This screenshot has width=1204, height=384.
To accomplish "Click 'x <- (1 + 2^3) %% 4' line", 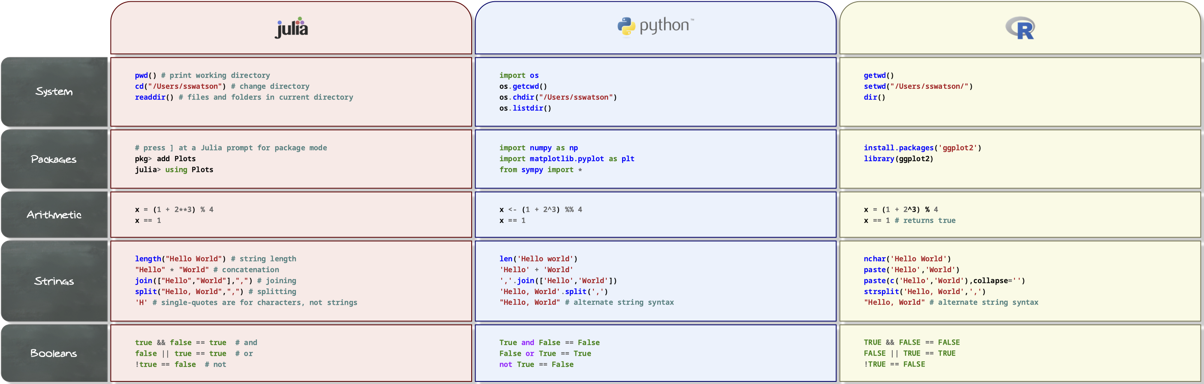I will (540, 209).
